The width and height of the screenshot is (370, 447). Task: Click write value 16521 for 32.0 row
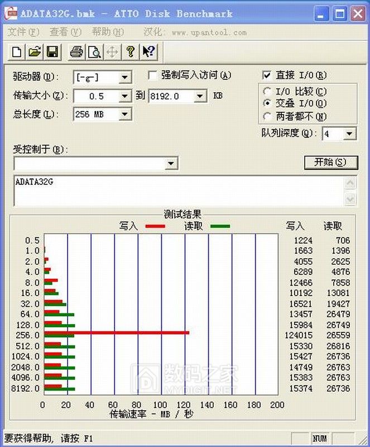pyautogui.click(x=301, y=303)
